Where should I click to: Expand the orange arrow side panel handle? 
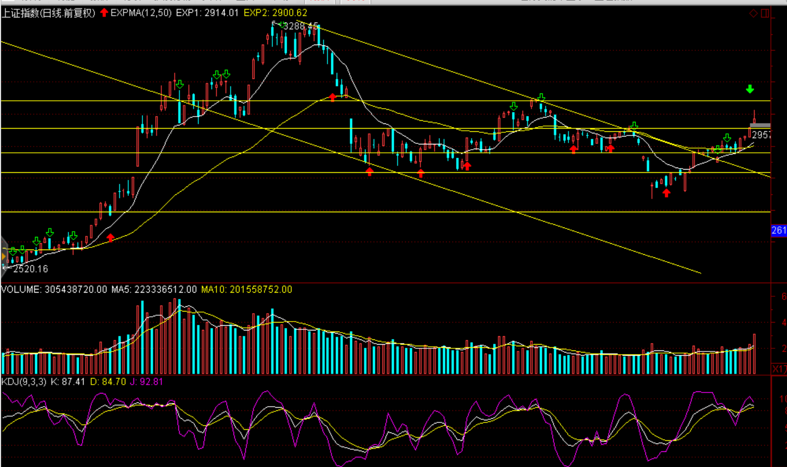click(x=4, y=256)
